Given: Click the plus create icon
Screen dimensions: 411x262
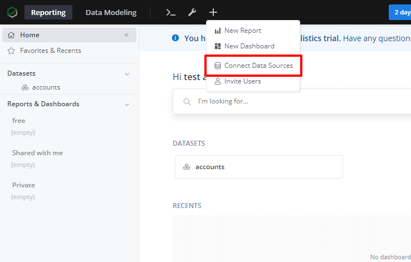Looking at the screenshot, I should [213, 12].
